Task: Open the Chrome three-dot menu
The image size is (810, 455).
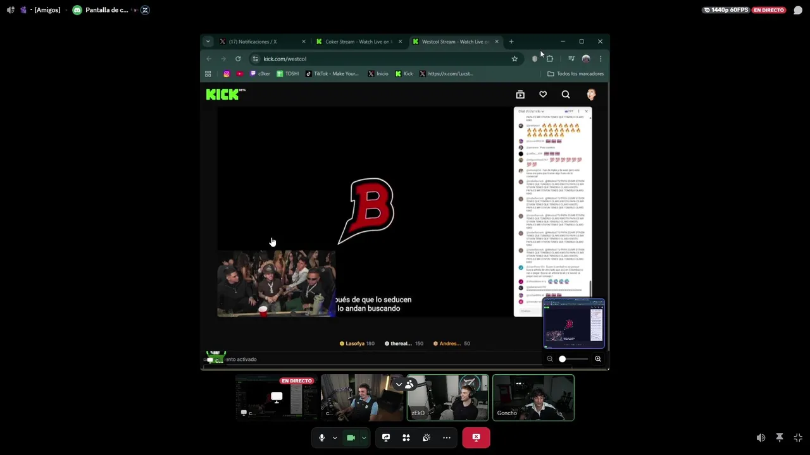Action: [x=601, y=59]
